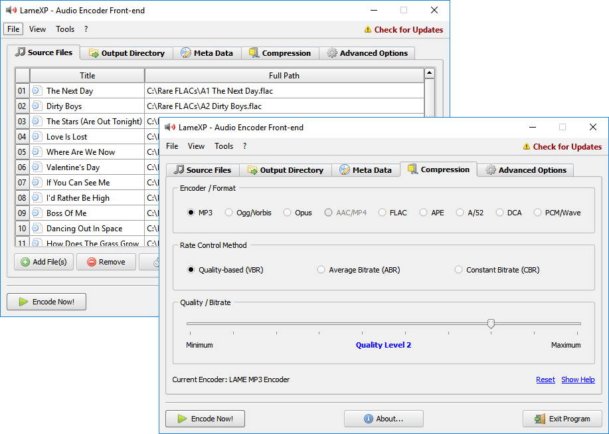609x434 pixels.
Task: Click the Title column header
Action: [88, 75]
